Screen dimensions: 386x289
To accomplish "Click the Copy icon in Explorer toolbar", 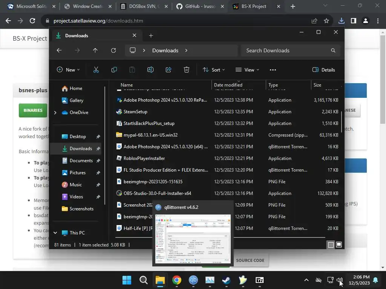I will pyautogui.click(x=114, y=70).
